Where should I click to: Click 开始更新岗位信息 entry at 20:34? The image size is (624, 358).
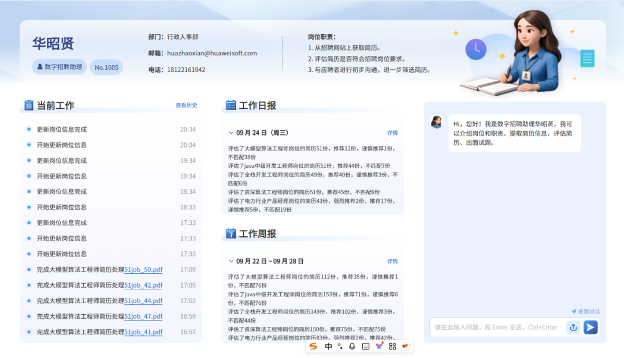point(62,145)
